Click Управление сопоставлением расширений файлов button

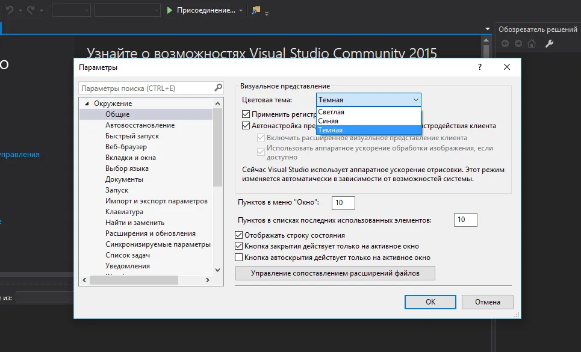[x=335, y=273]
